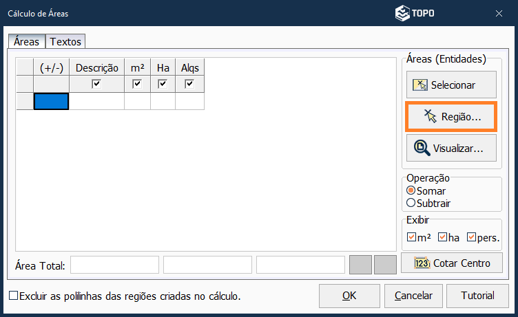Uncheck the Ha column checkbox
Image resolution: width=518 pixels, height=317 pixels.
[163, 84]
